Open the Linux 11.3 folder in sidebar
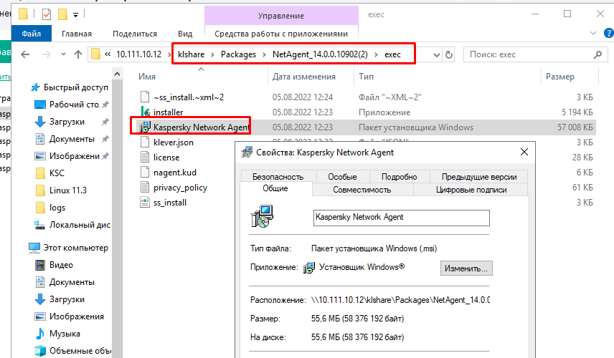Screen dimensions: 614x358 pyautogui.click(x=67, y=190)
